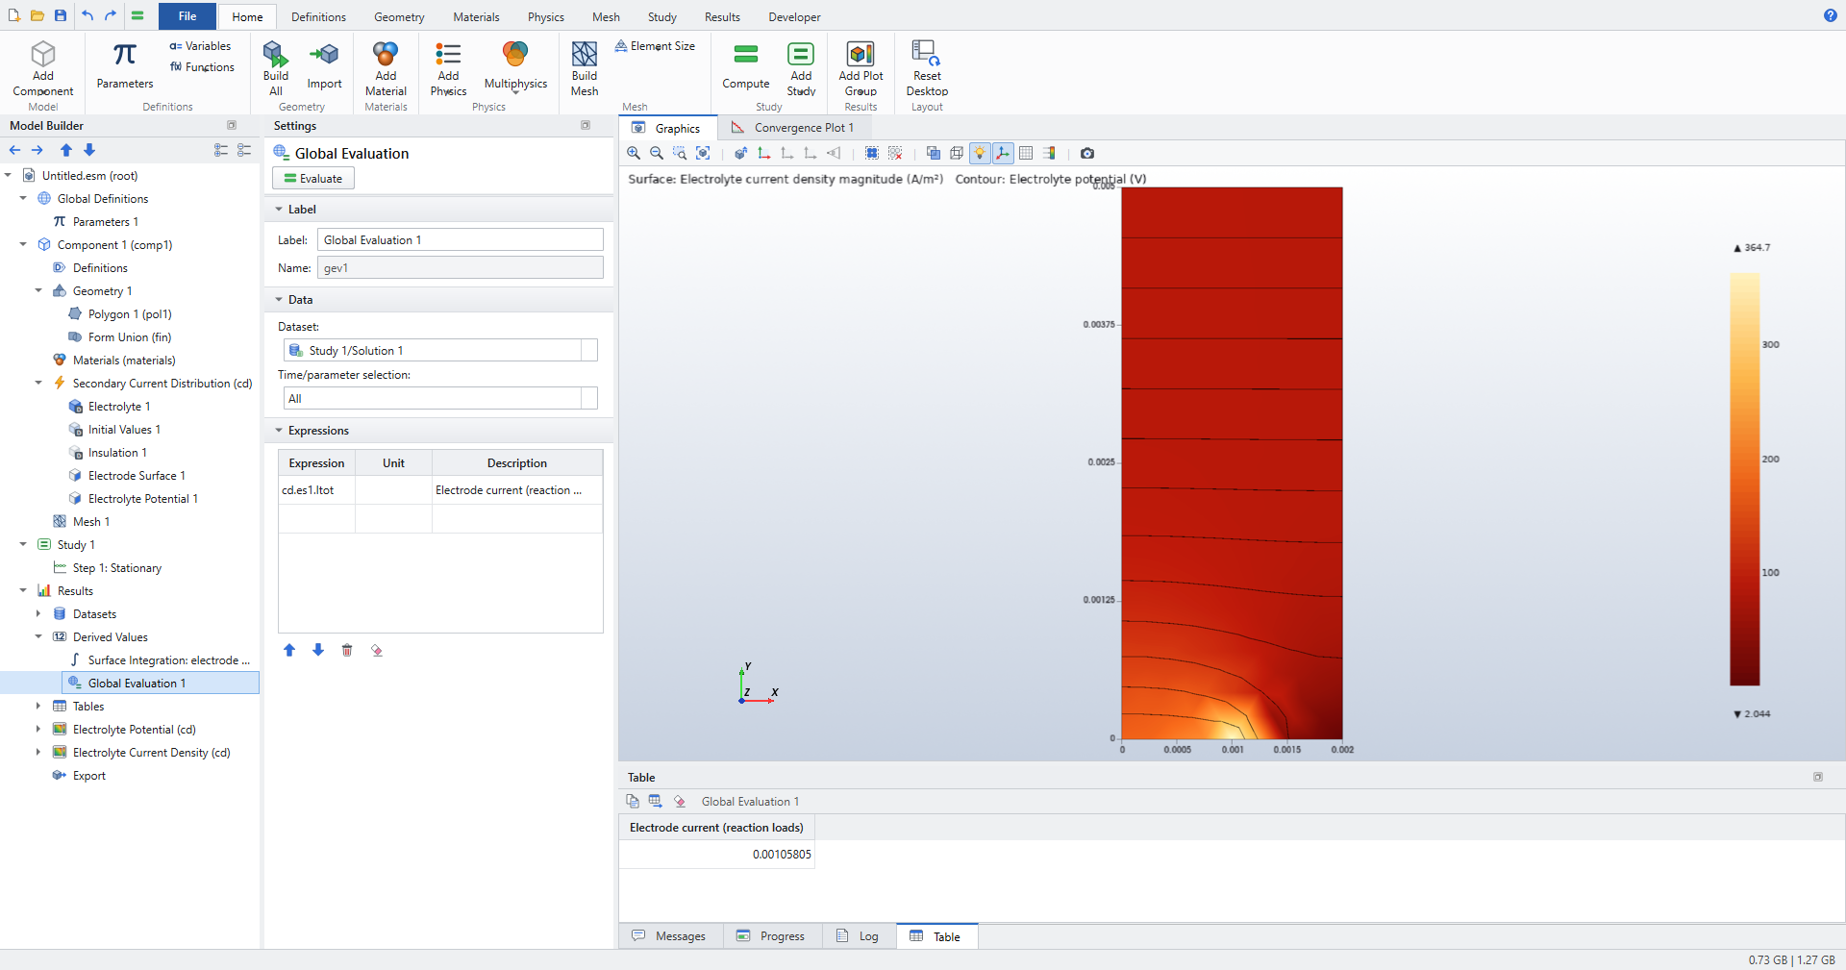This screenshot has height=970, width=1846.
Task: Run Build All geometry
Action: click(276, 67)
